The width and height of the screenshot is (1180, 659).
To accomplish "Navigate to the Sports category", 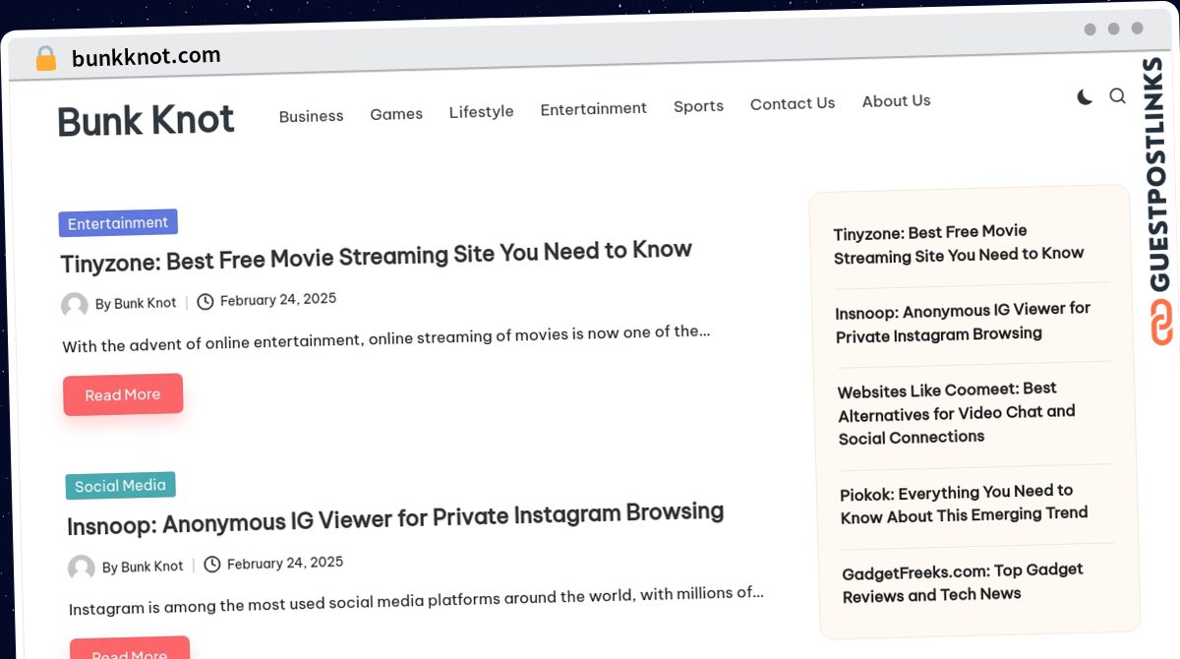I will point(698,106).
